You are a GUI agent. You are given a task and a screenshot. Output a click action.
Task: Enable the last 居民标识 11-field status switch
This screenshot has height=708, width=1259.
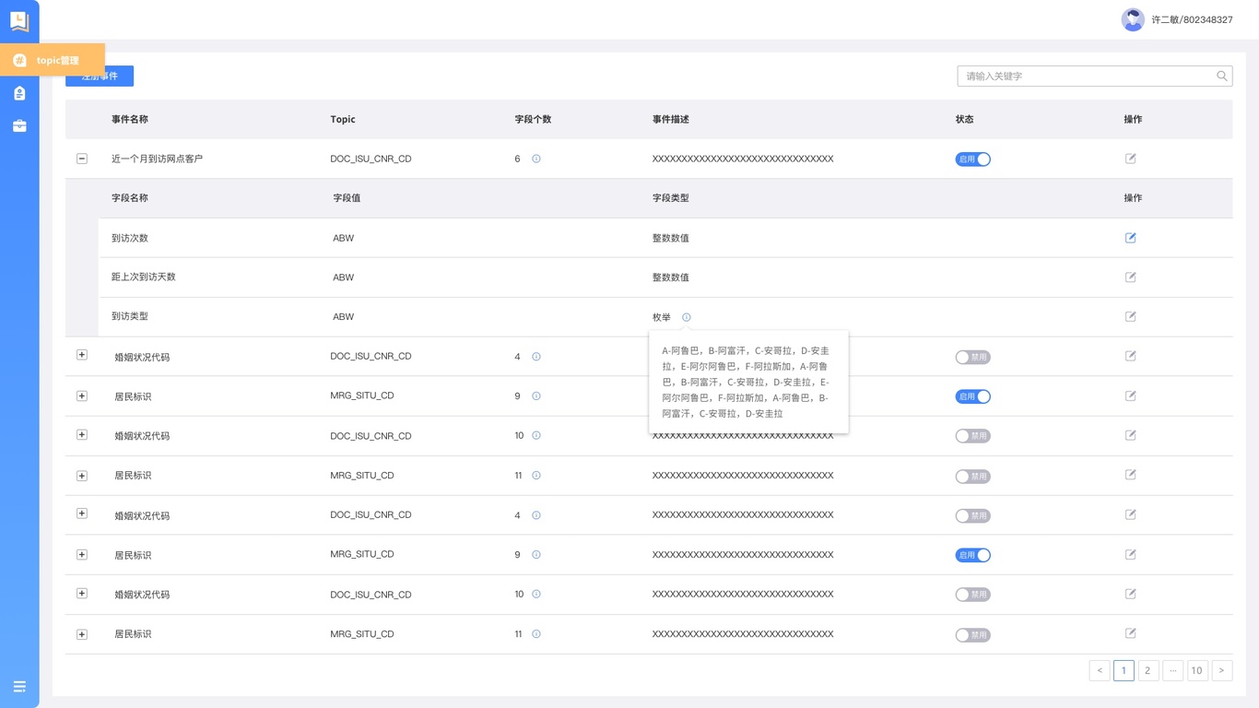coord(972,635)
